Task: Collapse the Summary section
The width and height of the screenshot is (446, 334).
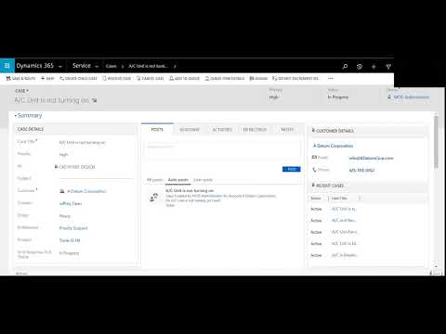Action: [28, 115]
